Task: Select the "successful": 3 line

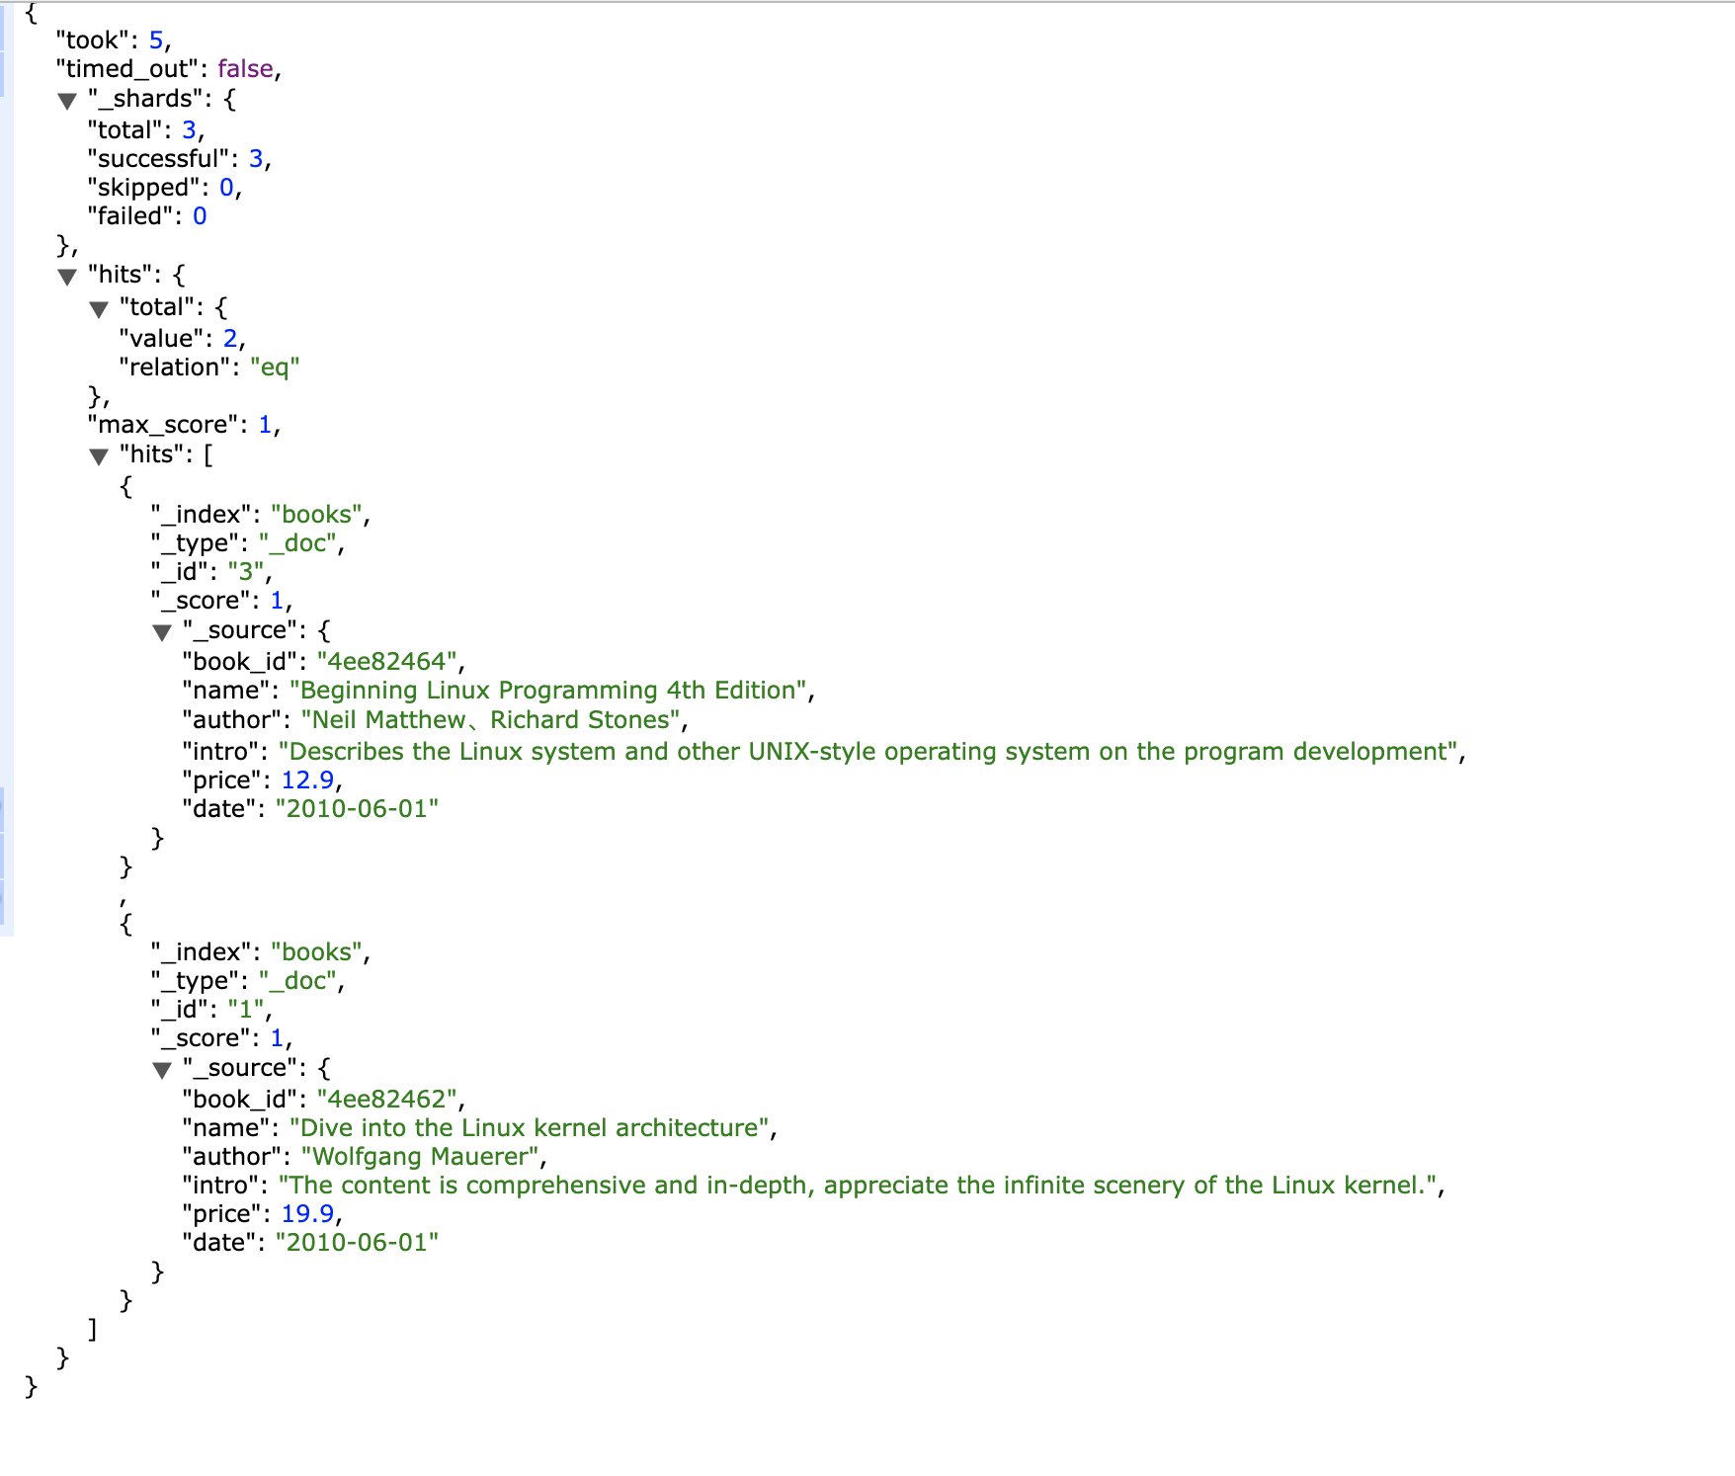Action: pos(179,159)
